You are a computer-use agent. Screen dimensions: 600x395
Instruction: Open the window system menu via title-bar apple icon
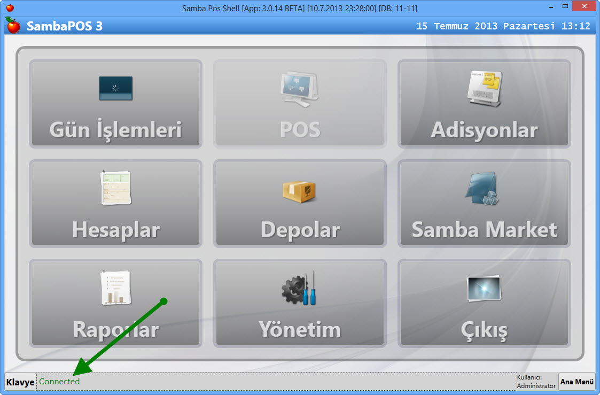10,8
